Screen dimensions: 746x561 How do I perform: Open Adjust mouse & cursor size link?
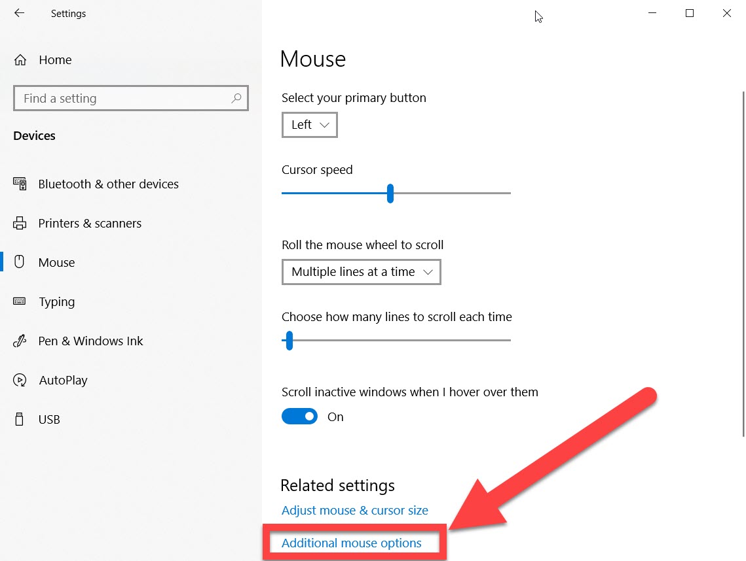click(355, 510)
